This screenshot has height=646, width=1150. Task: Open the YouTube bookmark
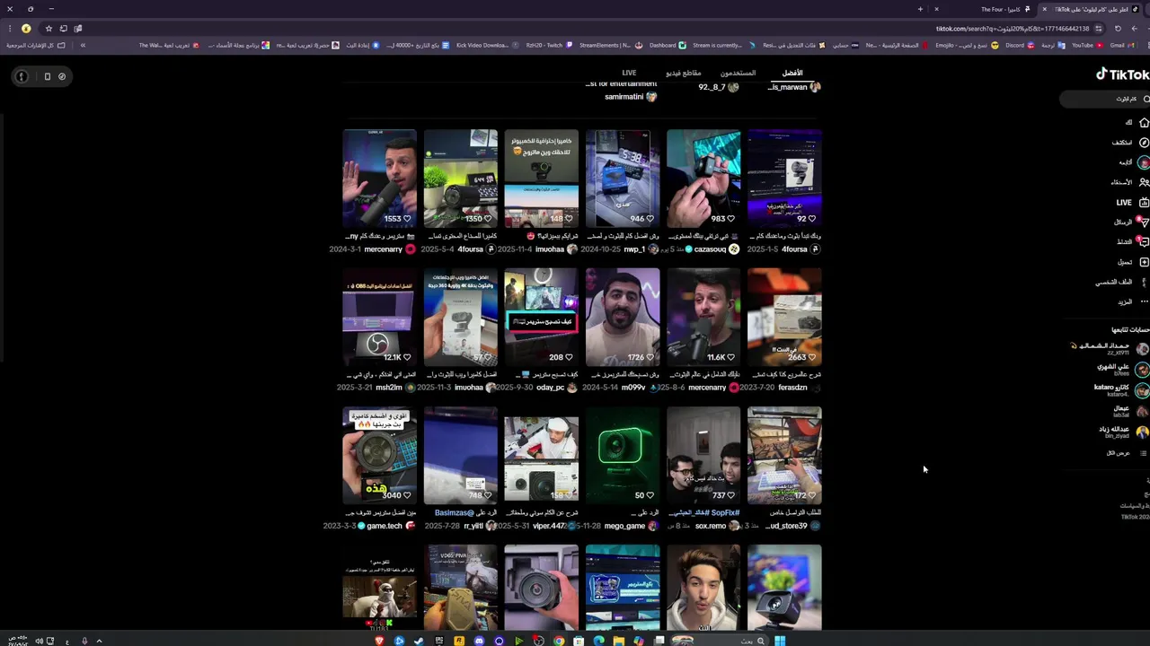click(1087, 45)
